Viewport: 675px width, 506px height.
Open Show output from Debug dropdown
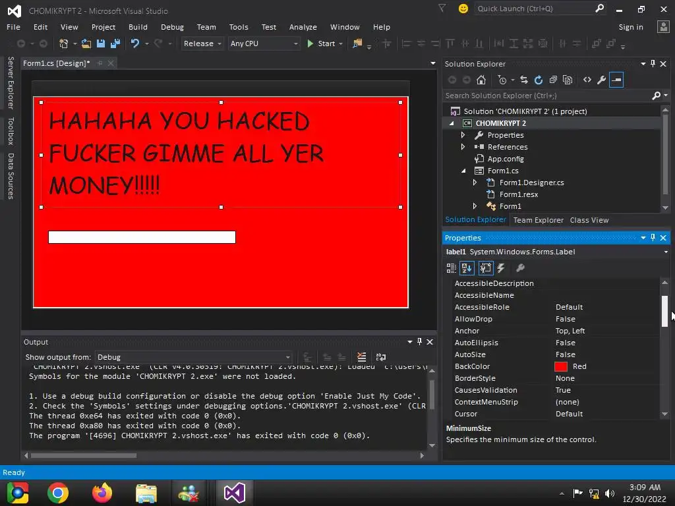(193, 357)
